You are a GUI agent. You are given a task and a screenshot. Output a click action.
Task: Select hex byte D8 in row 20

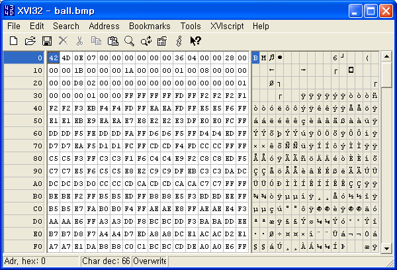tap(79, 83)
